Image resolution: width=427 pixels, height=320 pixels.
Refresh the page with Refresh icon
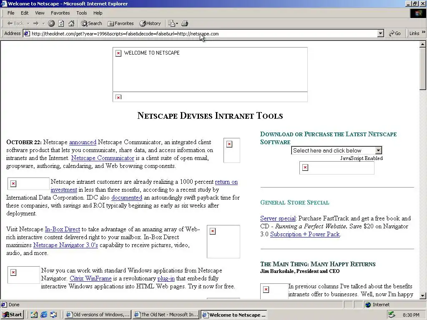pos(61,23)
